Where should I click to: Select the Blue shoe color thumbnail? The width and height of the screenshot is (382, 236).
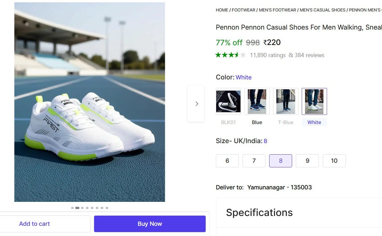tap(257, 101)
